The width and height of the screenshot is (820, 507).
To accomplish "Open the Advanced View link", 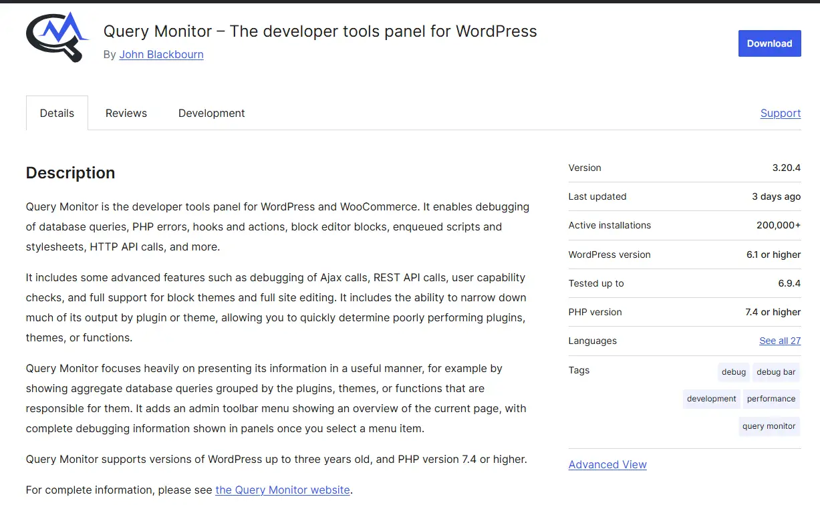I will click(607, 464).
